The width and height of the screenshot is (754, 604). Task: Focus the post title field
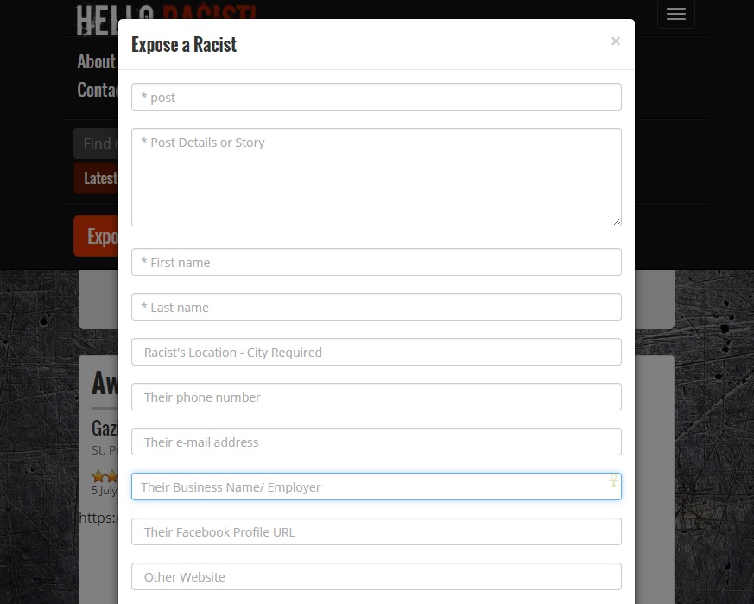(376, 97)
